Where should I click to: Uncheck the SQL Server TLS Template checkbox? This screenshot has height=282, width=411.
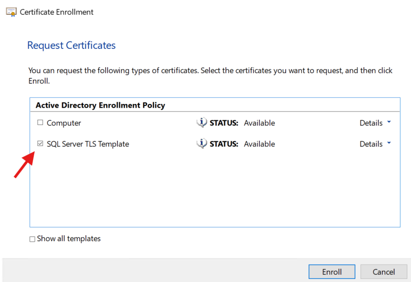40,143
